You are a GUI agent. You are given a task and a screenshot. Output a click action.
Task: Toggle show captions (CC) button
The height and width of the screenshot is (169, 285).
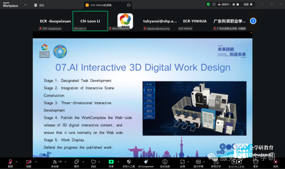pyautogui.click(x=198, y=162)
